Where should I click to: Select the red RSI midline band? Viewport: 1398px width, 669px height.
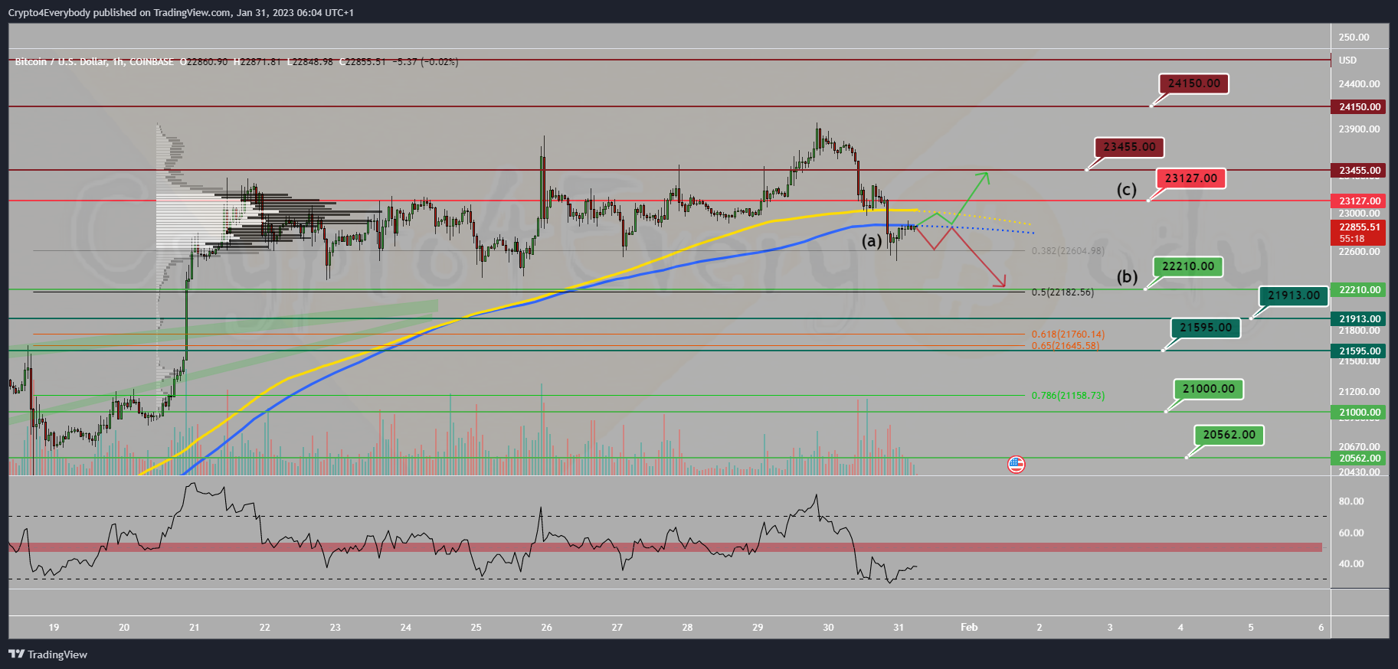[665, 547]
